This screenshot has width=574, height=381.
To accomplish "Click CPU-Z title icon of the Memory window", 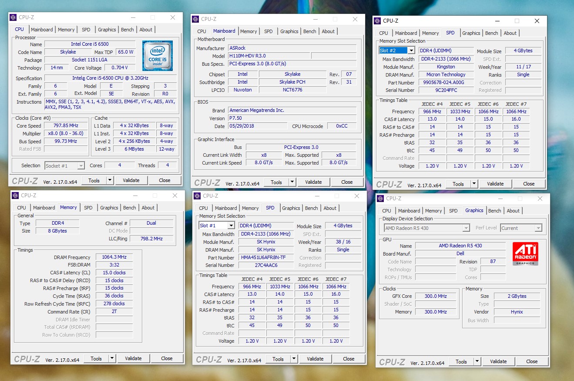I will tap(15, 196).
